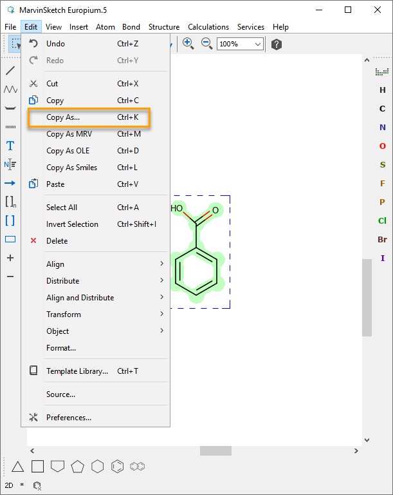Click the zoom in magnifier icon

(188, 44)
